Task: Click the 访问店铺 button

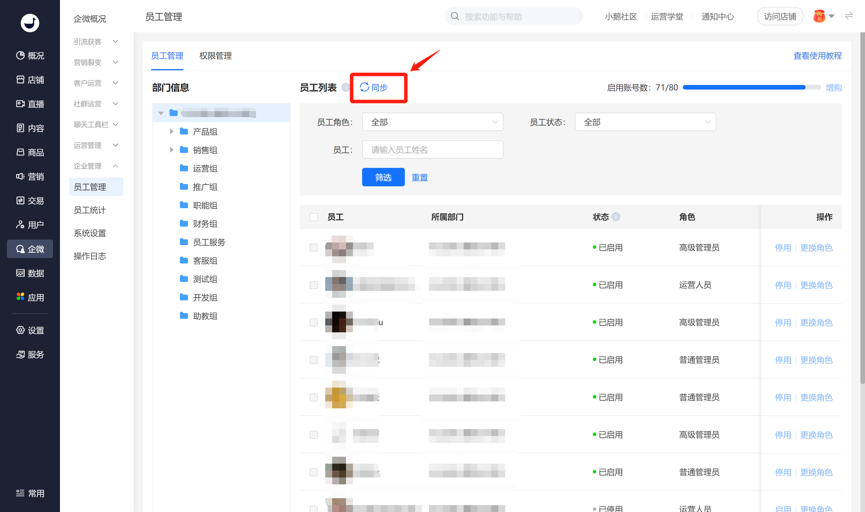Action: pyautogui.click(x=780, y=16)
